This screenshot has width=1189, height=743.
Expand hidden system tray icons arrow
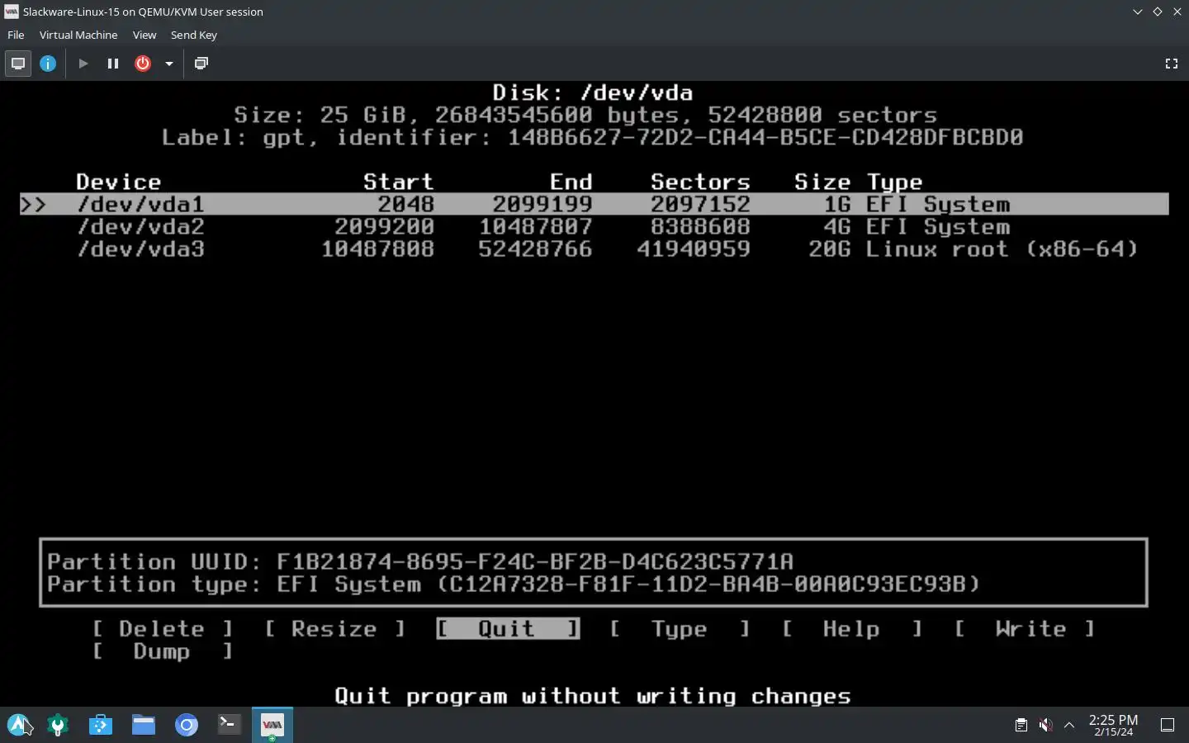click(x=1069, y=725)
